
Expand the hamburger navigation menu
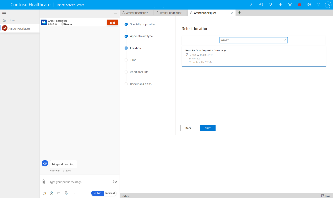click(4, 13)
